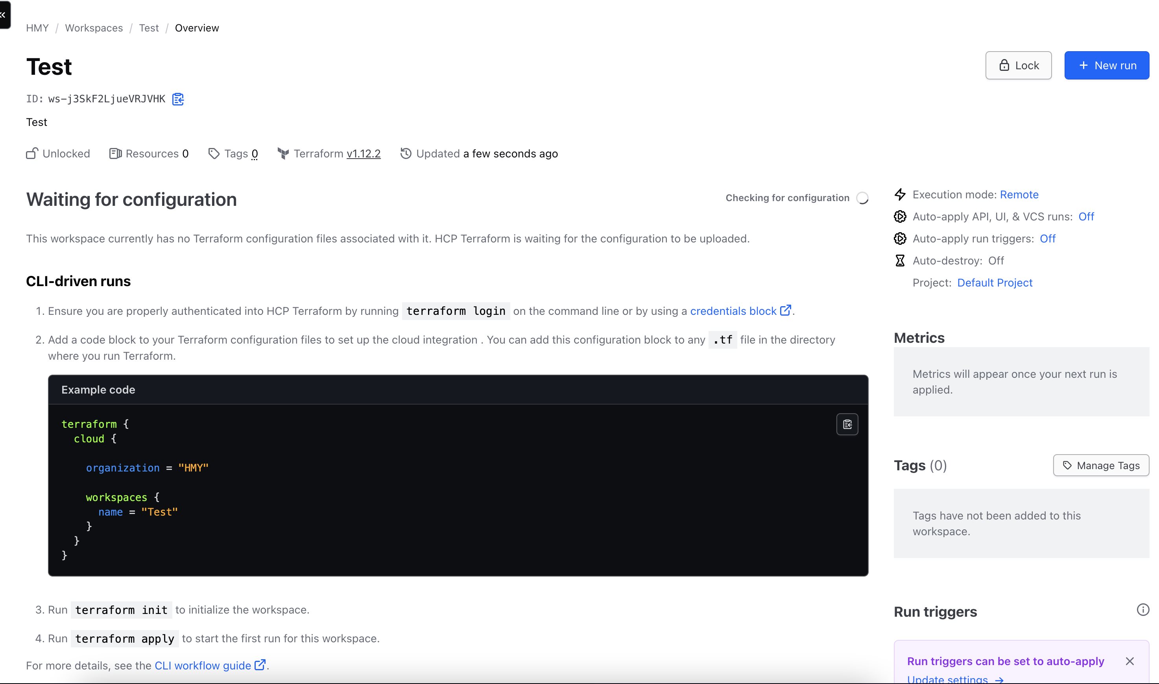1159x684 pixels.
Task: Go to Workspaces breadcrumb link
Action: click(94, 28)
